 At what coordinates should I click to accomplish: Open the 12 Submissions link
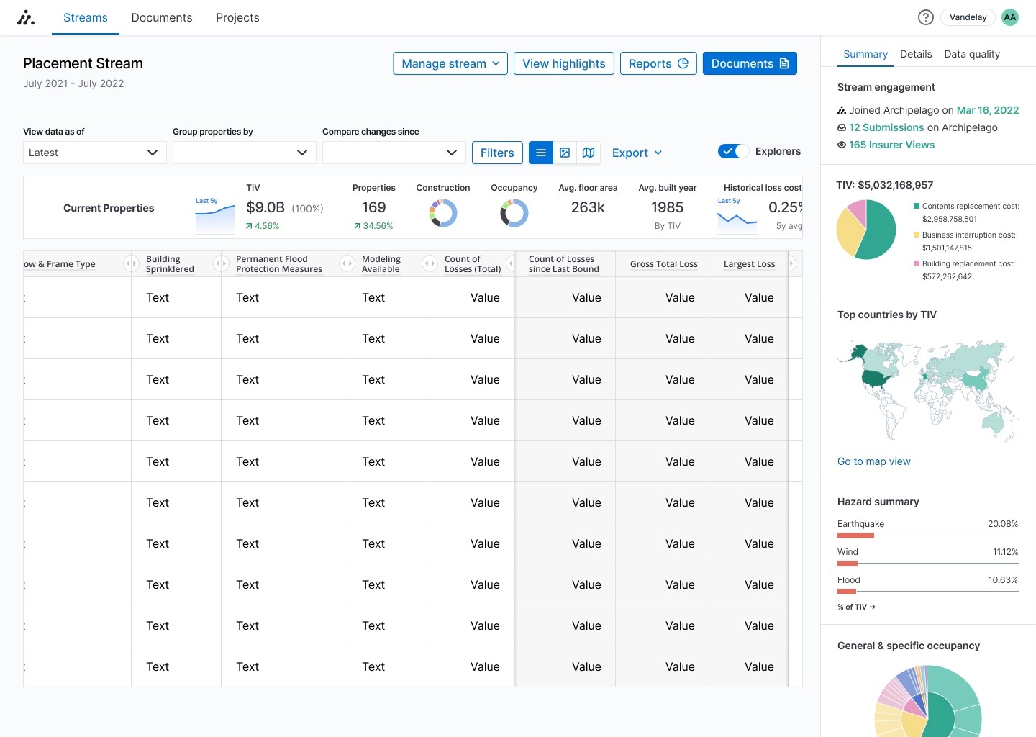pyautogui.click(x=886, y=127)
